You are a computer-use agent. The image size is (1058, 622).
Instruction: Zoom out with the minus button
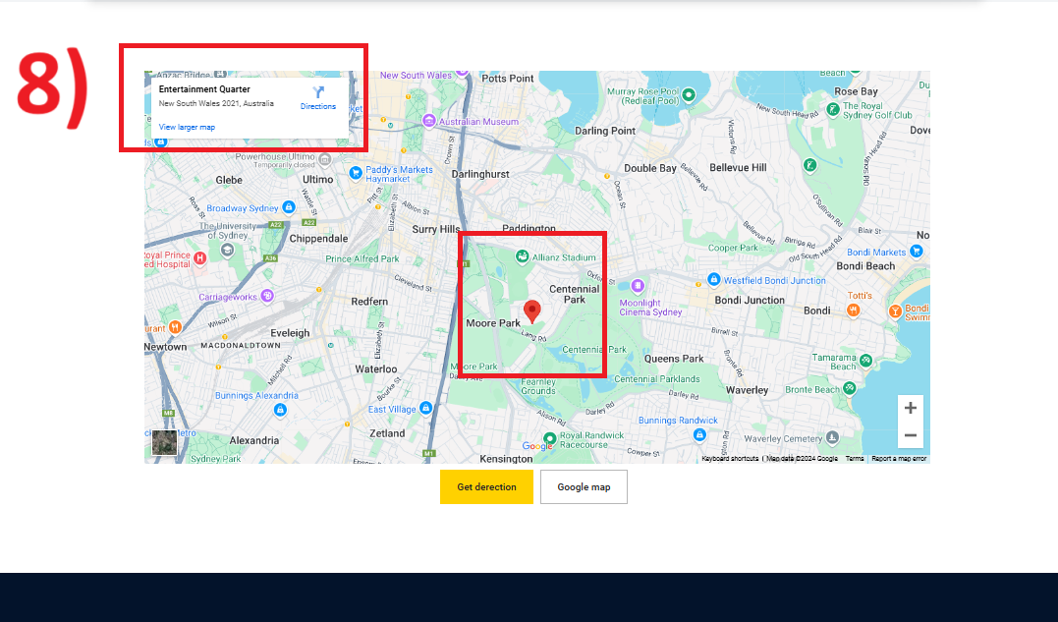(911, 435)
